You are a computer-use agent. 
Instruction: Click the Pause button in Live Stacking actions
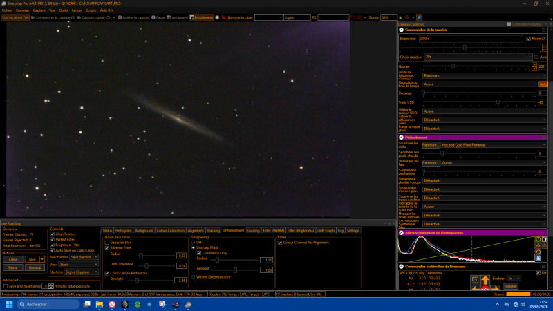pos(13,267)
